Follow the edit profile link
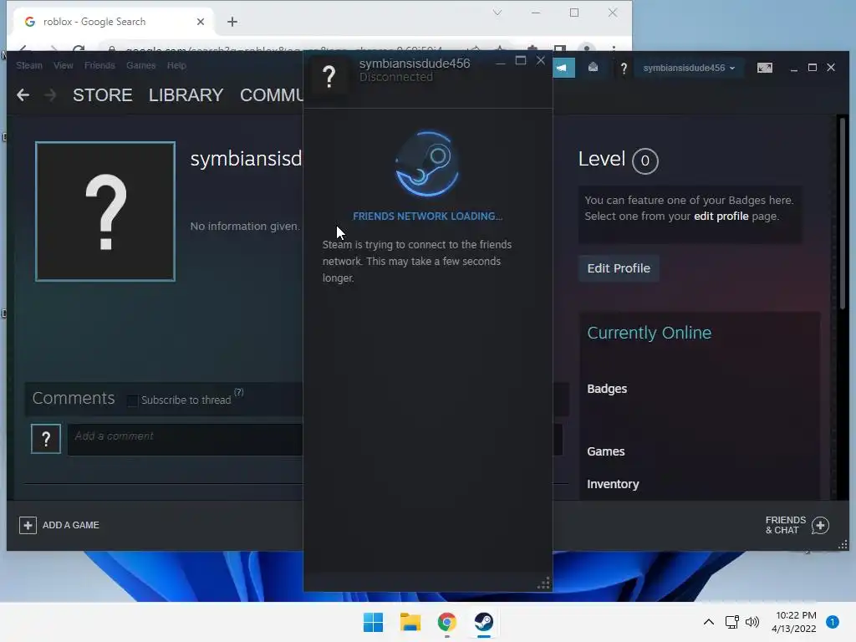Viewport: 856px width, 642px height. coord(721,217)
